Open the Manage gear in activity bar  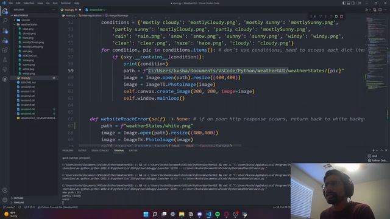(5, 200)
